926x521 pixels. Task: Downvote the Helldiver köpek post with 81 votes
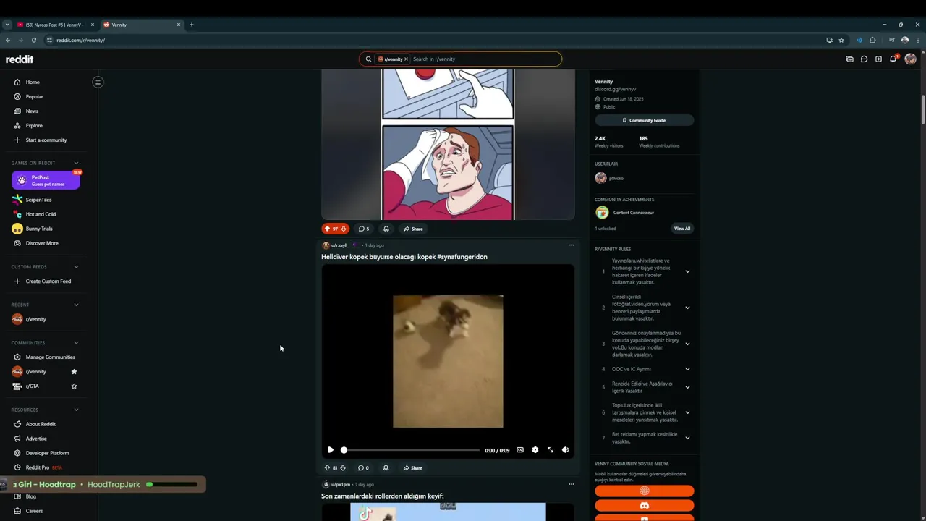(343, 468)
